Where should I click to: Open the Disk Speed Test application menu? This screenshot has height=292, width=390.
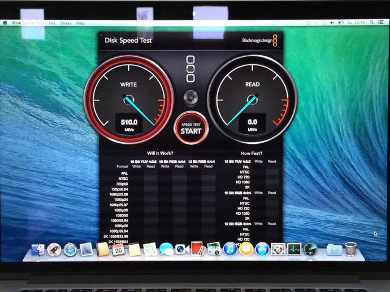(28, 23)
